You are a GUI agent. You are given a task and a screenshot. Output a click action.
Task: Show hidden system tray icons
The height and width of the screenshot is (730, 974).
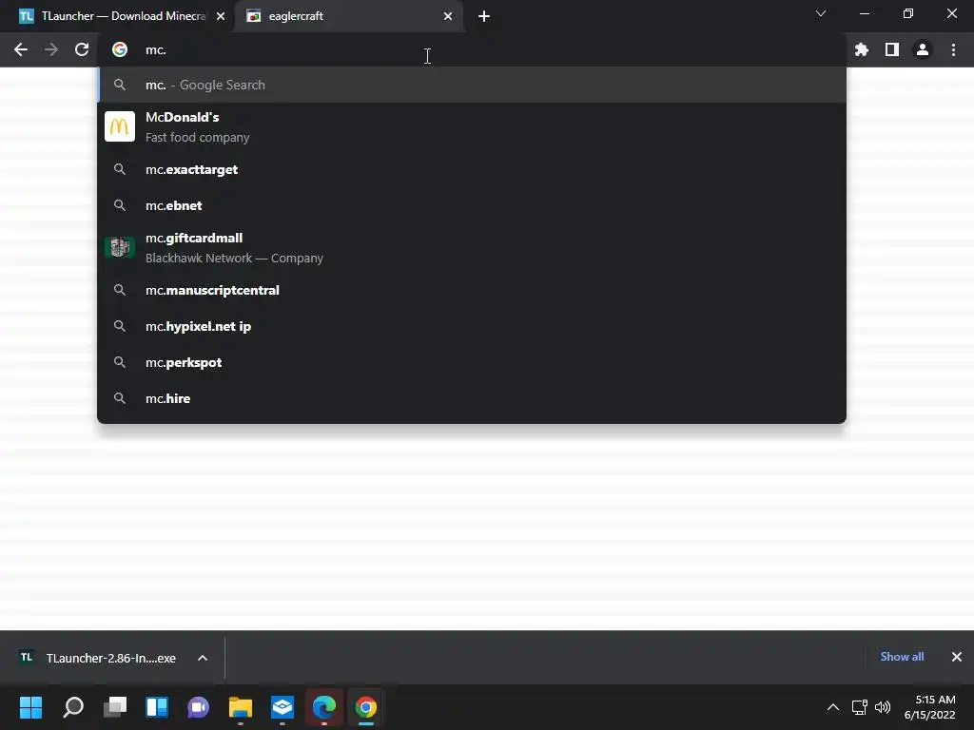(x=833, y=707)
